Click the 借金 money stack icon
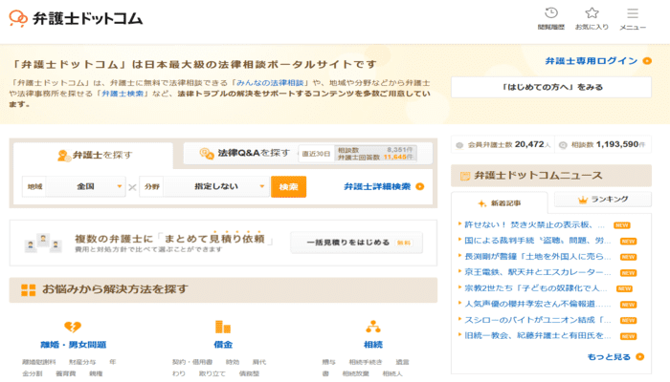The image size is (670, 382). (x=223, y=327)
